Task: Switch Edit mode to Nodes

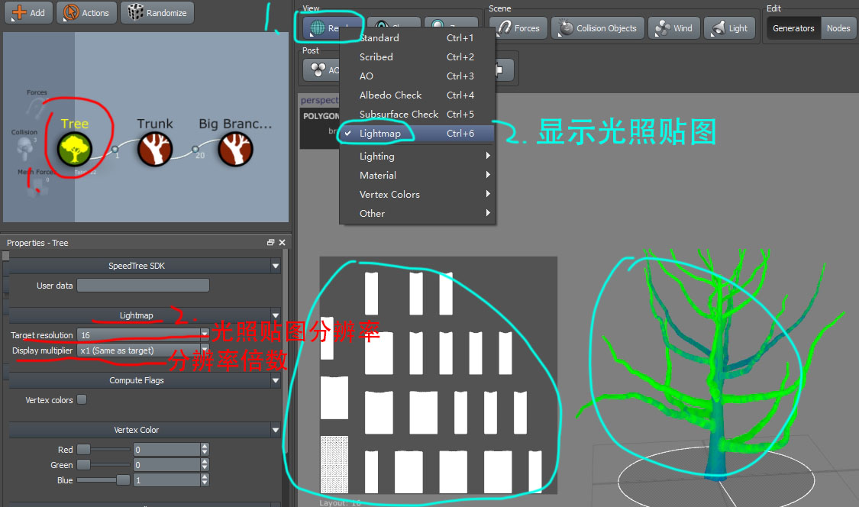Action: click(838, 27)
